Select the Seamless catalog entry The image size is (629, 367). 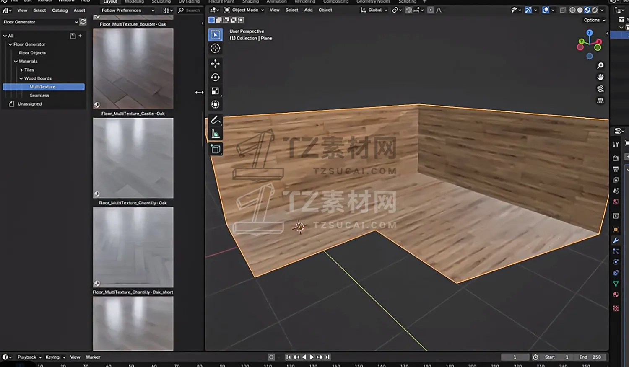coord(39,96)
